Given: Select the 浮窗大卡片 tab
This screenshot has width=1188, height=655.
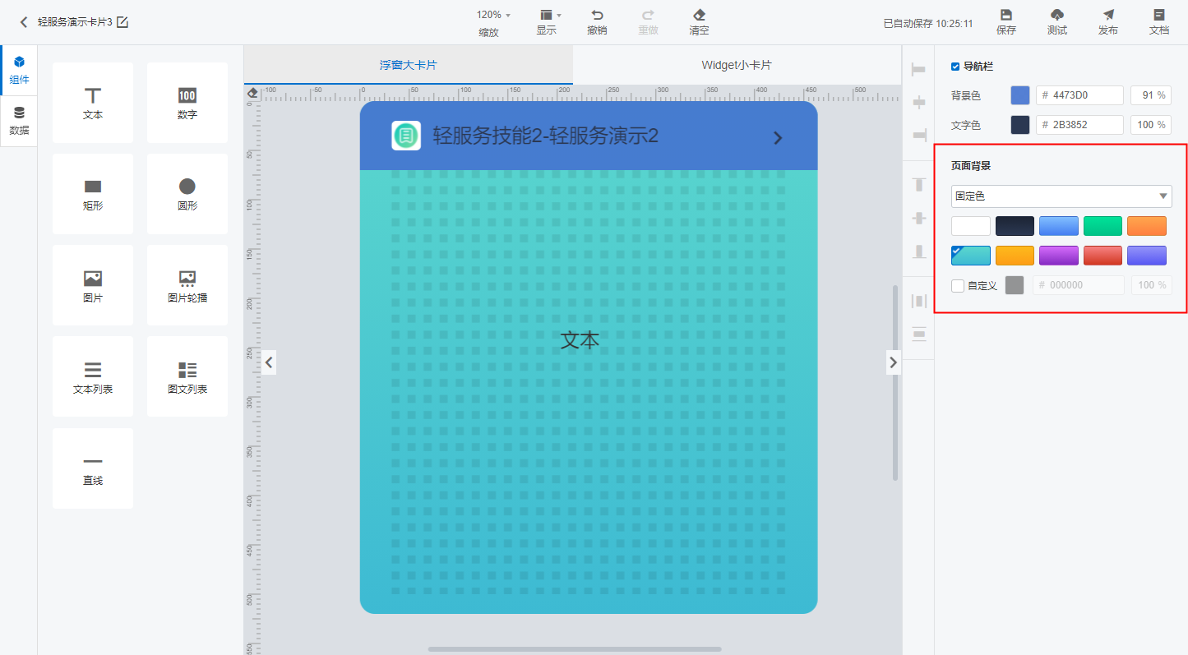Looking at the screenshot, I should (408, 65).
